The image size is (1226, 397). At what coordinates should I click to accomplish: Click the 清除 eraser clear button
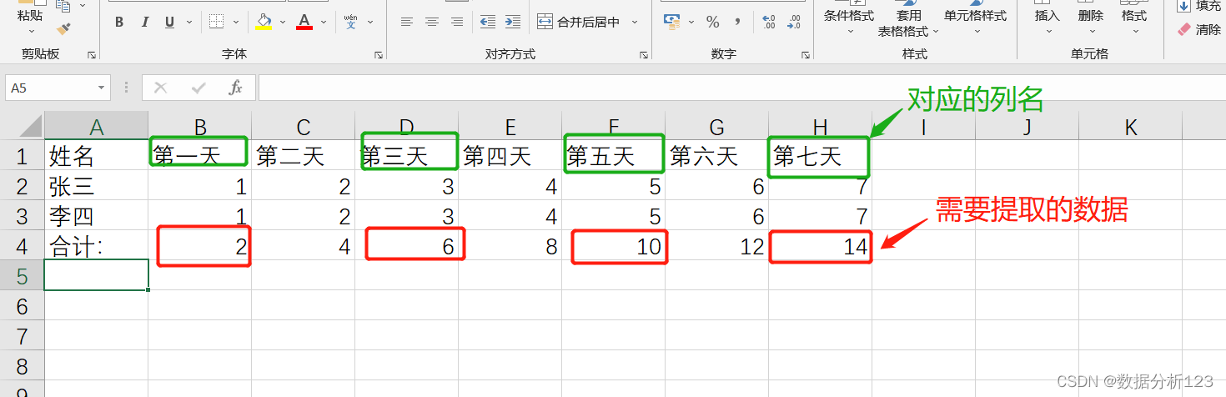click(1199, 29)
